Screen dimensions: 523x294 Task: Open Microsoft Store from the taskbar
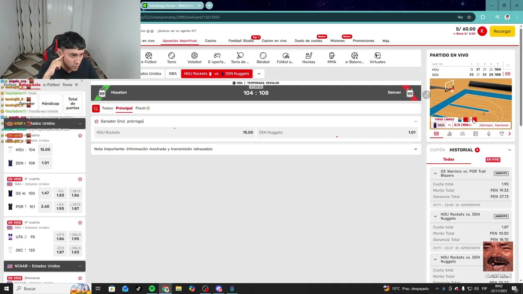(x=112, y=289)
